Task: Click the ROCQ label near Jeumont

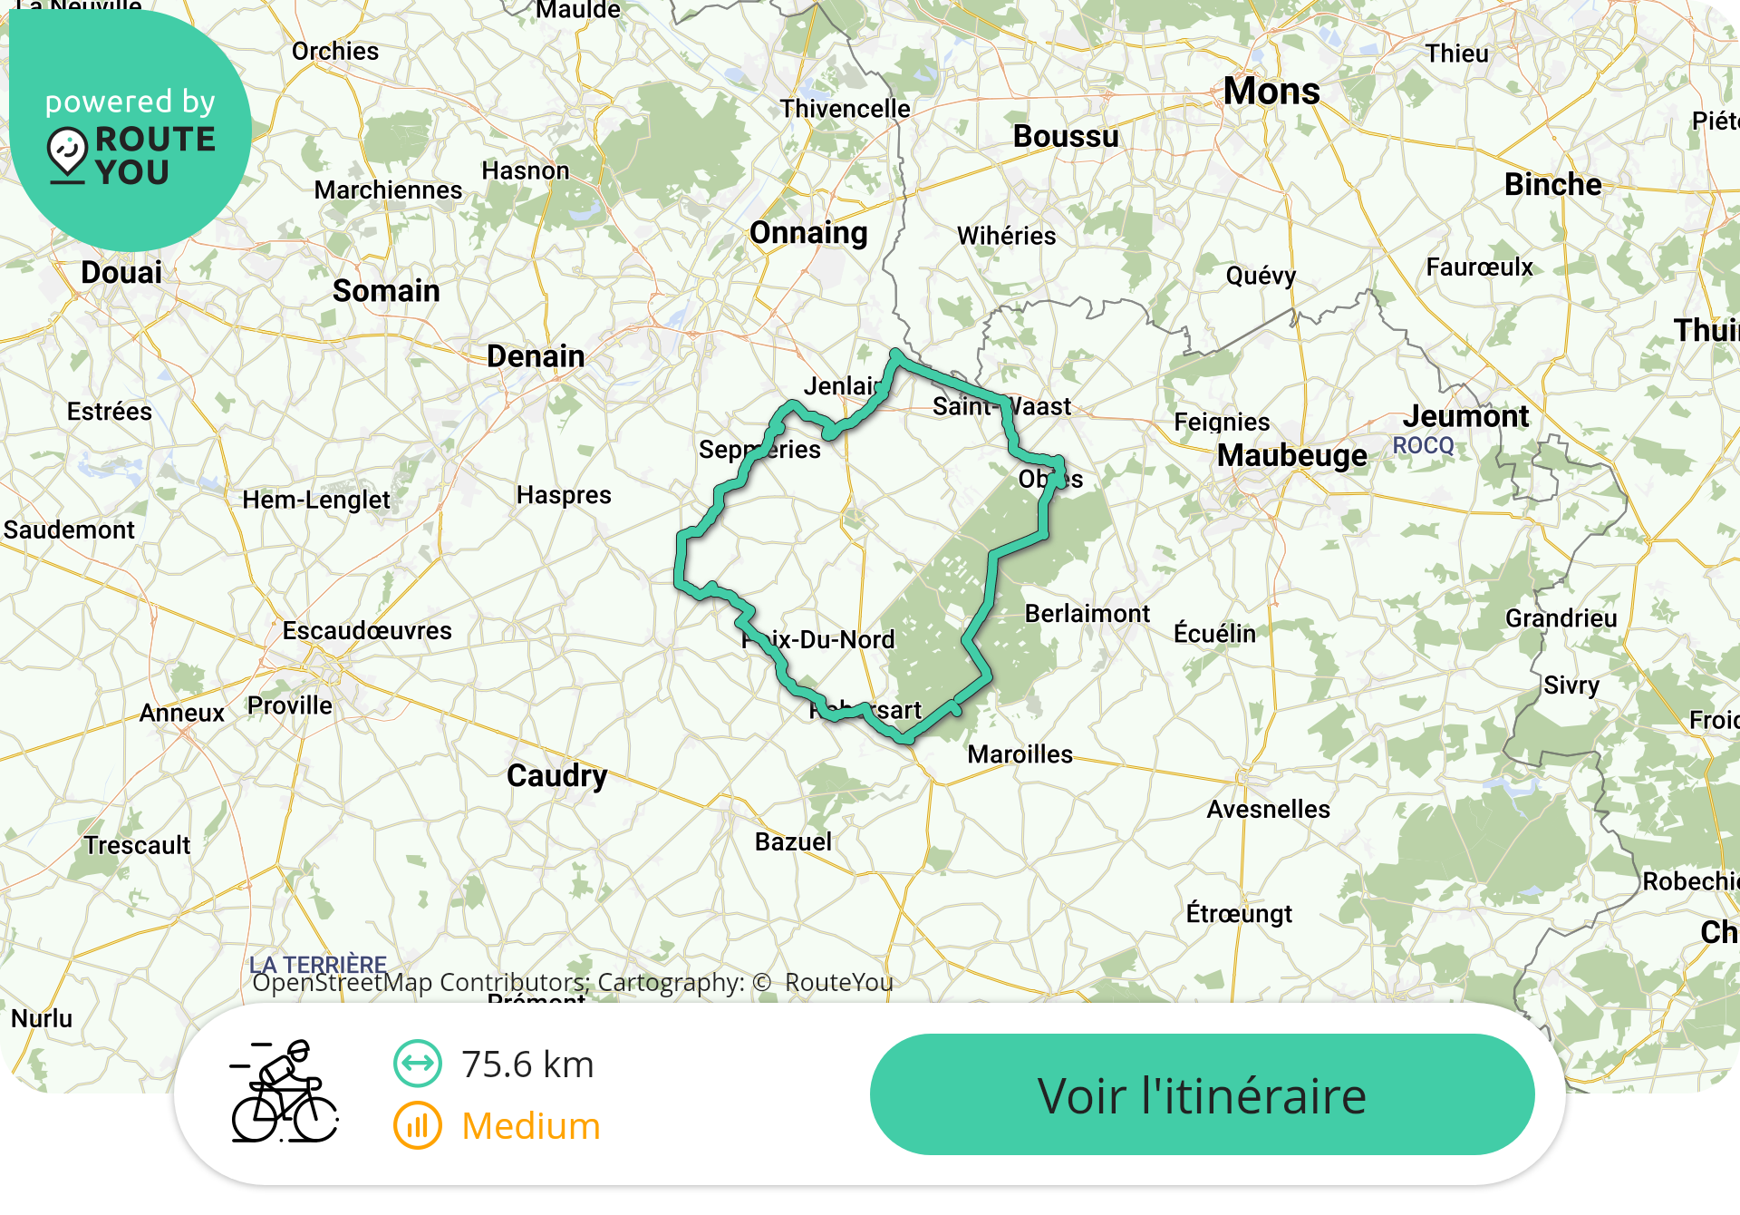Action: (x=1423, y=446)
